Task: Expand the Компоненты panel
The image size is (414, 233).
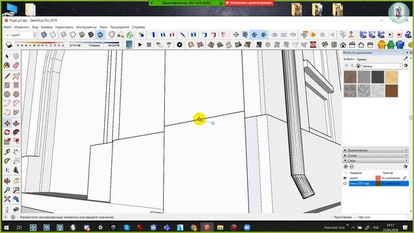Action: (x=376, y=150)
